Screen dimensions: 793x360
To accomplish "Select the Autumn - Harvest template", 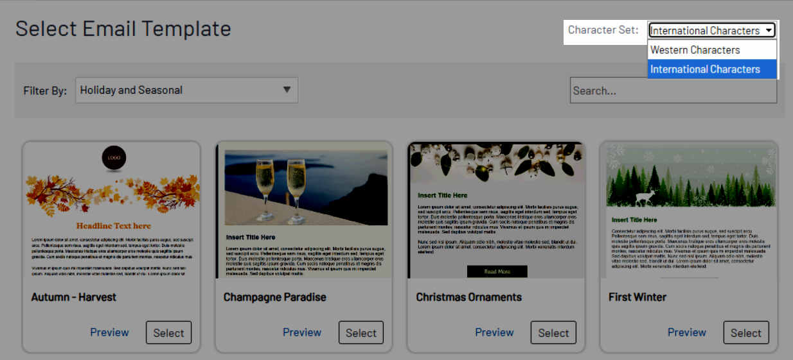I will pyautogui.click(x=168, y=332).
